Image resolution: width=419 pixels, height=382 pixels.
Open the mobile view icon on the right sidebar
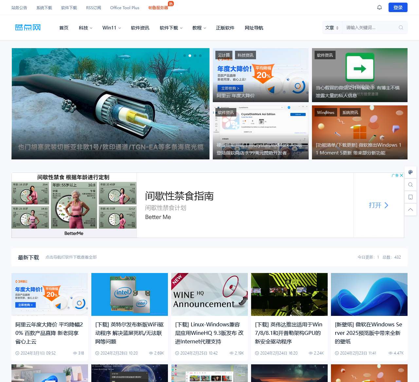pos(410,197)
